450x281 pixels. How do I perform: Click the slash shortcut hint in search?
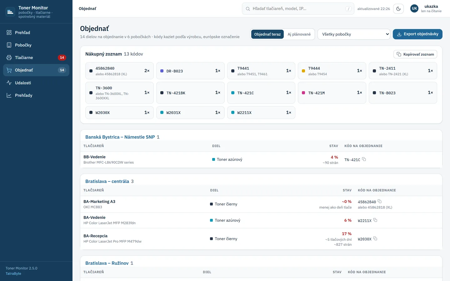(348, 9)
